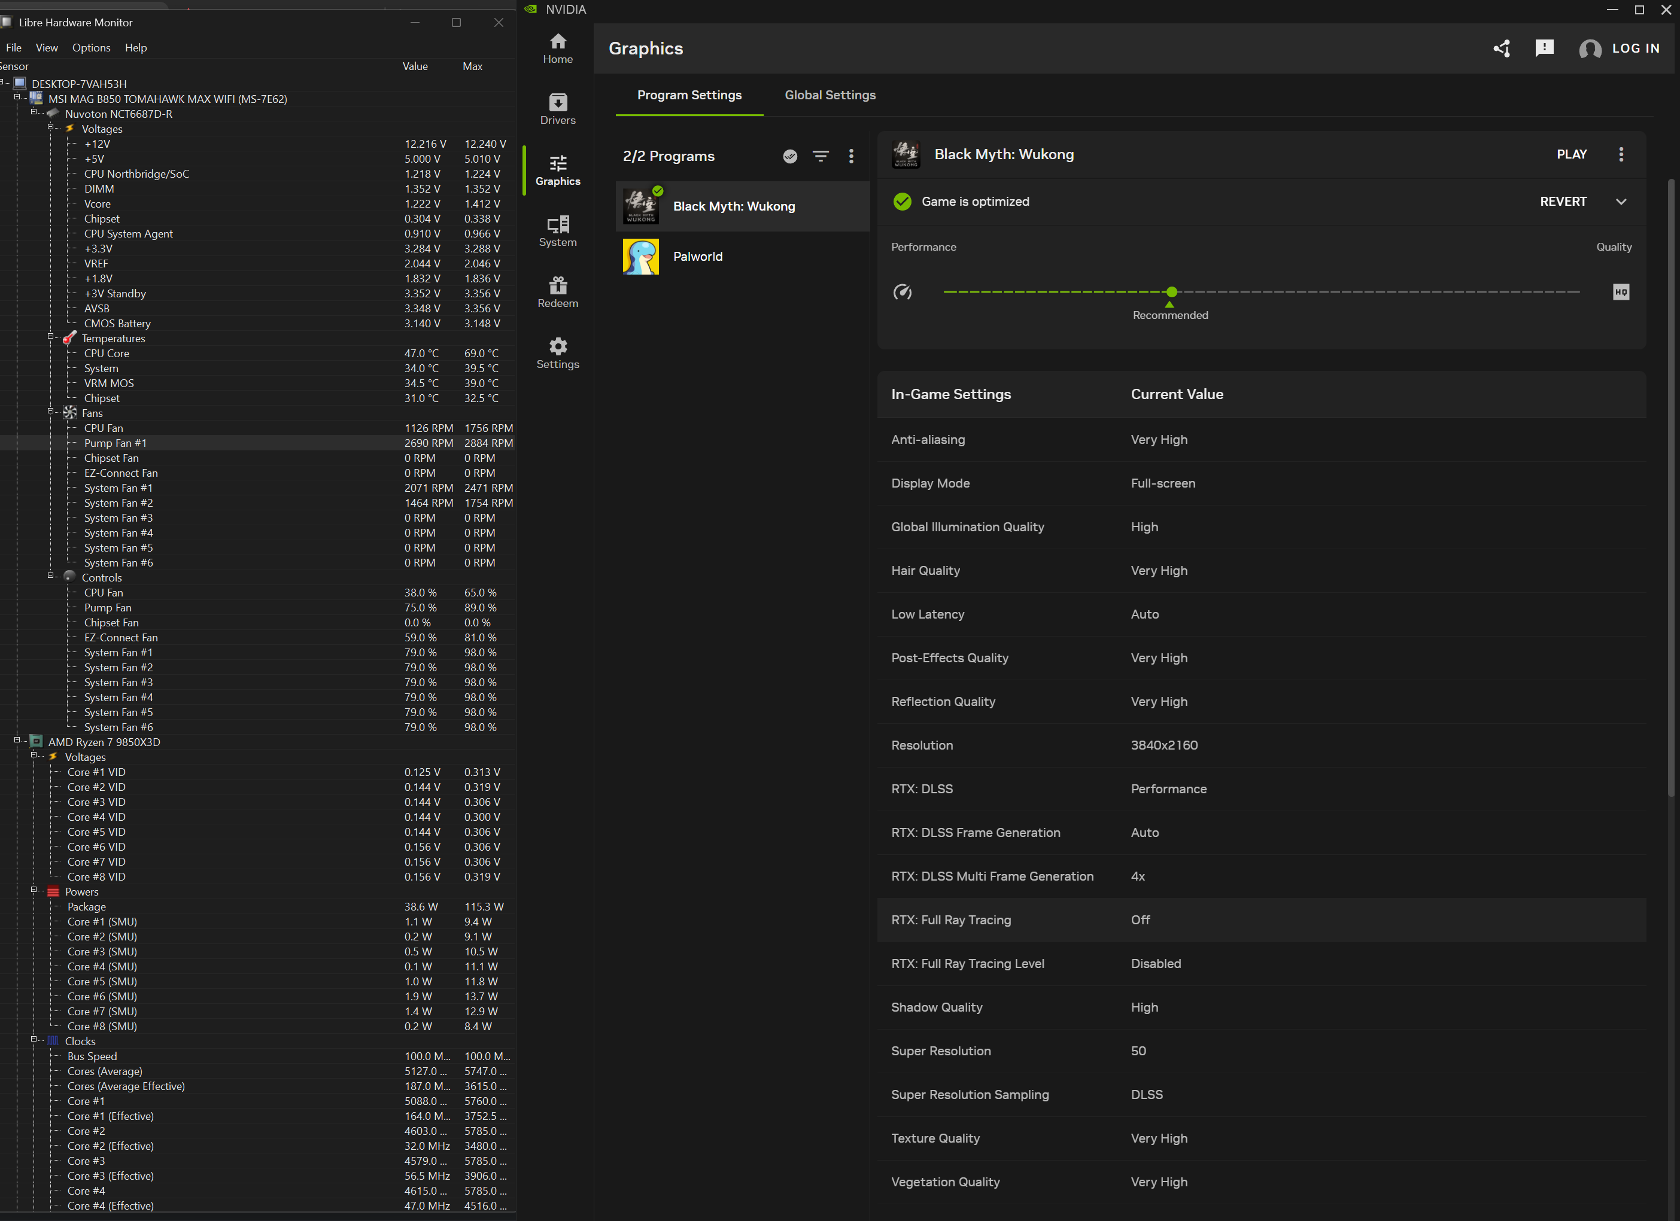Screen dimensions: 1680x1221
Task: Select Palworld in the programs list
Action: (697, 257)
